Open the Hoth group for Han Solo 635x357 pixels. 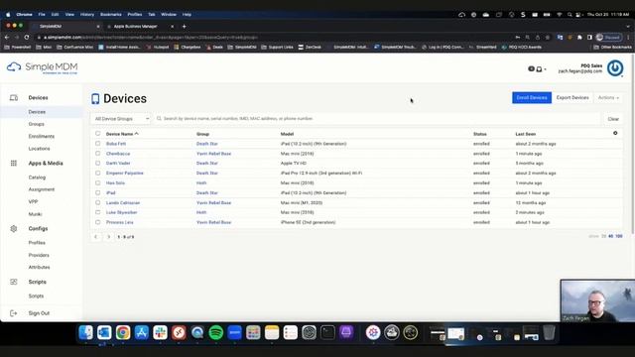[201, 182]
